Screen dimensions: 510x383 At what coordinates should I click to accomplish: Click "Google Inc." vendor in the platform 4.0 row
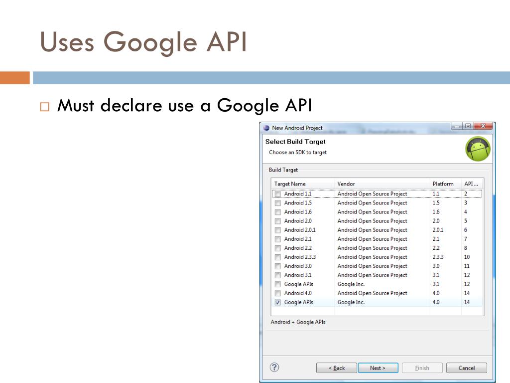coord(351,302)
